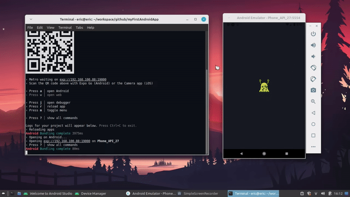This screenshot has width=350, height=197.
Task: Click 'Press m | toggle menu' line
Action: click(46, 110)
